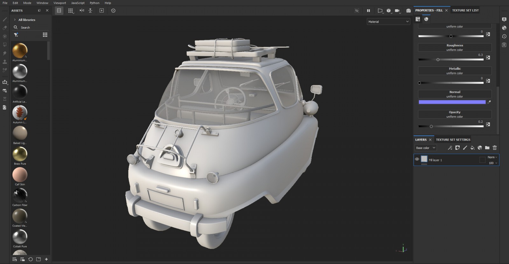Add a fill layer with bucket icon
This screenshot has width=509, height=264.
472,148
